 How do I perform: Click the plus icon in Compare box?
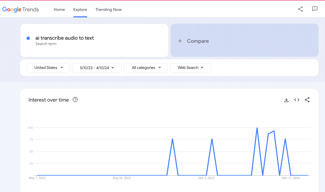click(x=180, y=41)
